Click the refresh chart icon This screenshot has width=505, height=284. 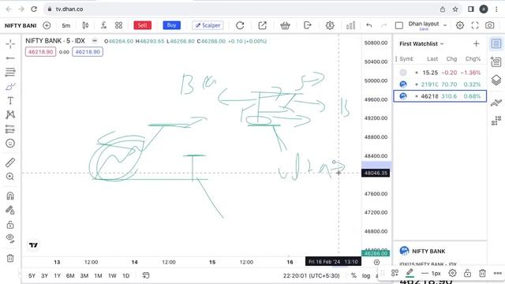coord(240,25)
